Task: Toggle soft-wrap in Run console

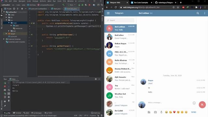Action: pyautogui.click(x=9, y=90)
